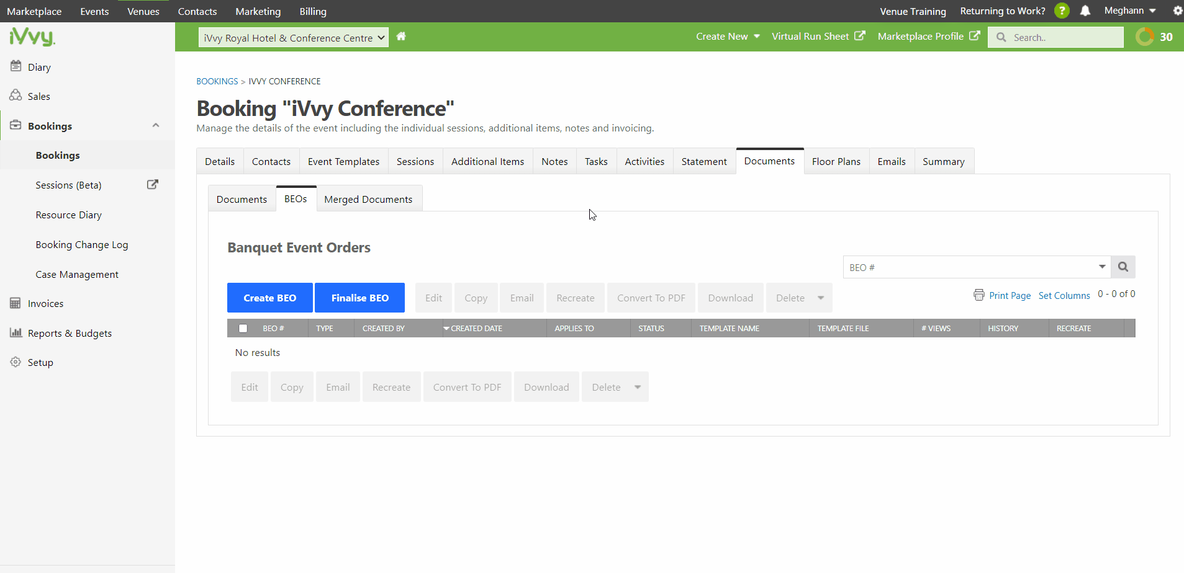Click the Print Page link
The width and height of the screenshot is (1184, 573).
1010,295
